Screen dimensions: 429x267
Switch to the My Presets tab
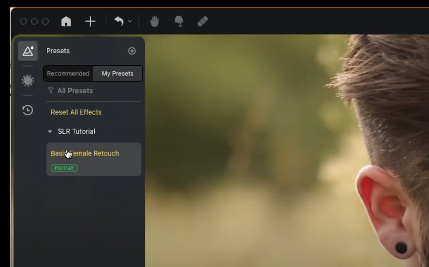pos(117,73)
